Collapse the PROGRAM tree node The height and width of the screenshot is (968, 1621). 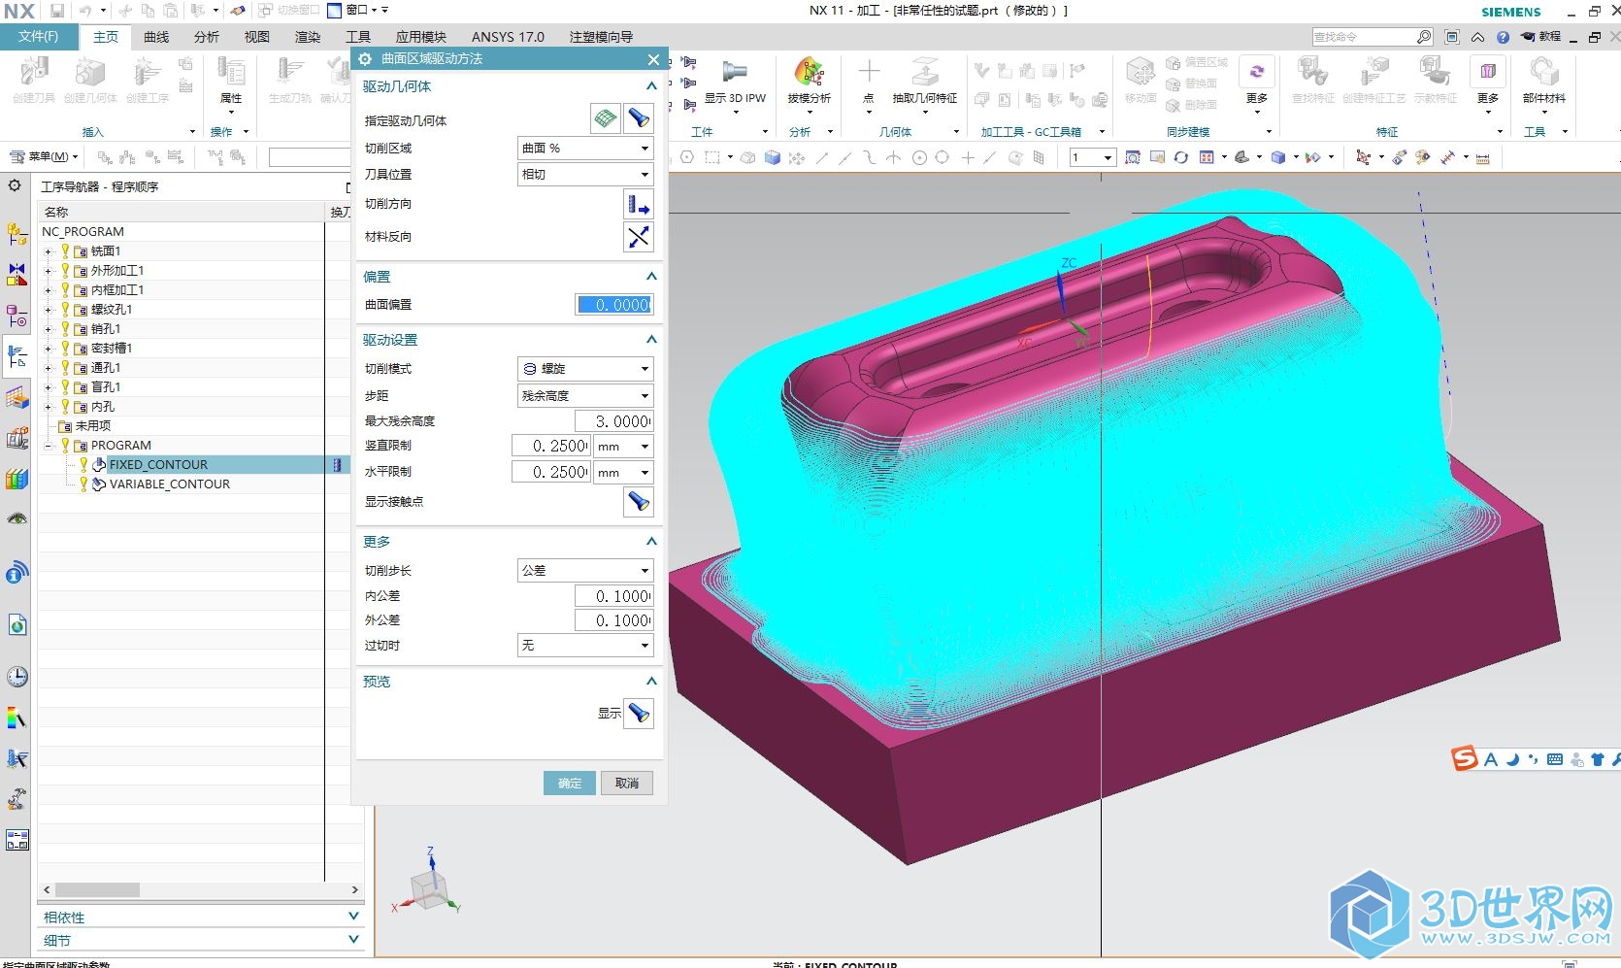click(48, 446)
